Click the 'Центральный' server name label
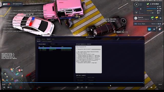The image size is (164, 92). tap(17, 4)
